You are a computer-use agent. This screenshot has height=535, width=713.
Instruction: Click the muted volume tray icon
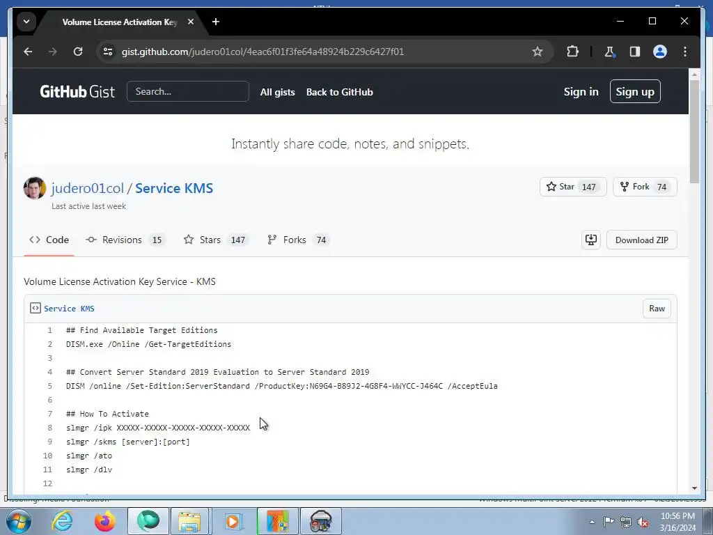click(x=643, y=522)
